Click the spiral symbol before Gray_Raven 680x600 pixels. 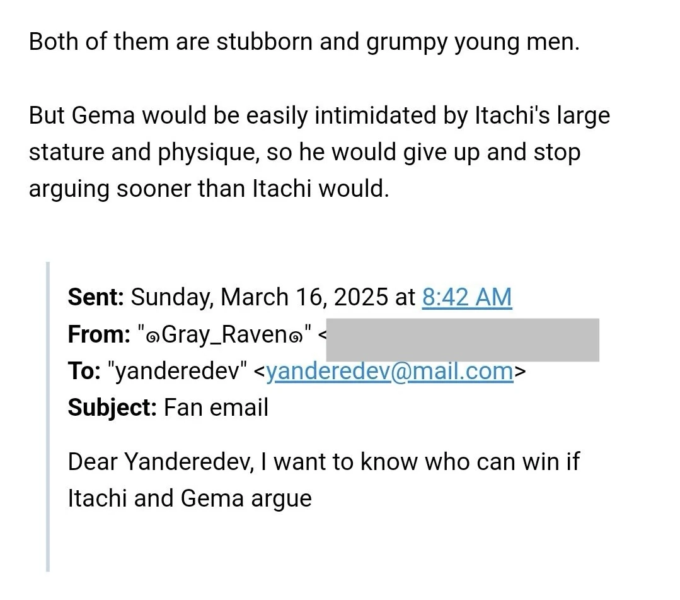[x=153, y=336]
